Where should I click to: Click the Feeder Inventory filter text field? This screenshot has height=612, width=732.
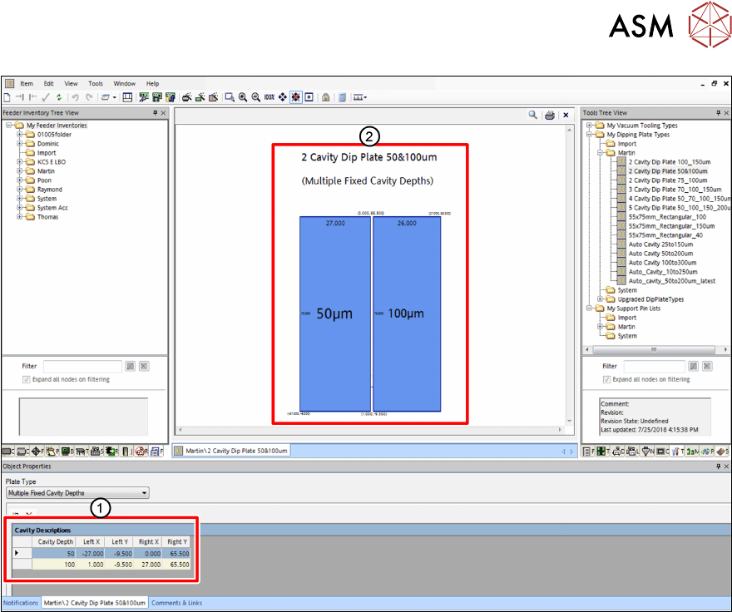(x=82, y=366)
